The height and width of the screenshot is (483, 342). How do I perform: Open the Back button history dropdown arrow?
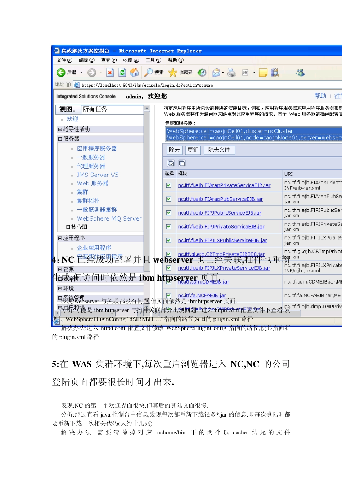81,73
